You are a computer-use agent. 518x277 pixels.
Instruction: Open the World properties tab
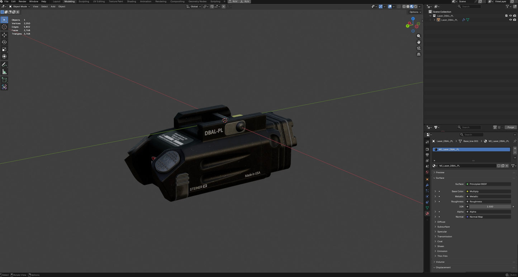[x=427, y=172]
